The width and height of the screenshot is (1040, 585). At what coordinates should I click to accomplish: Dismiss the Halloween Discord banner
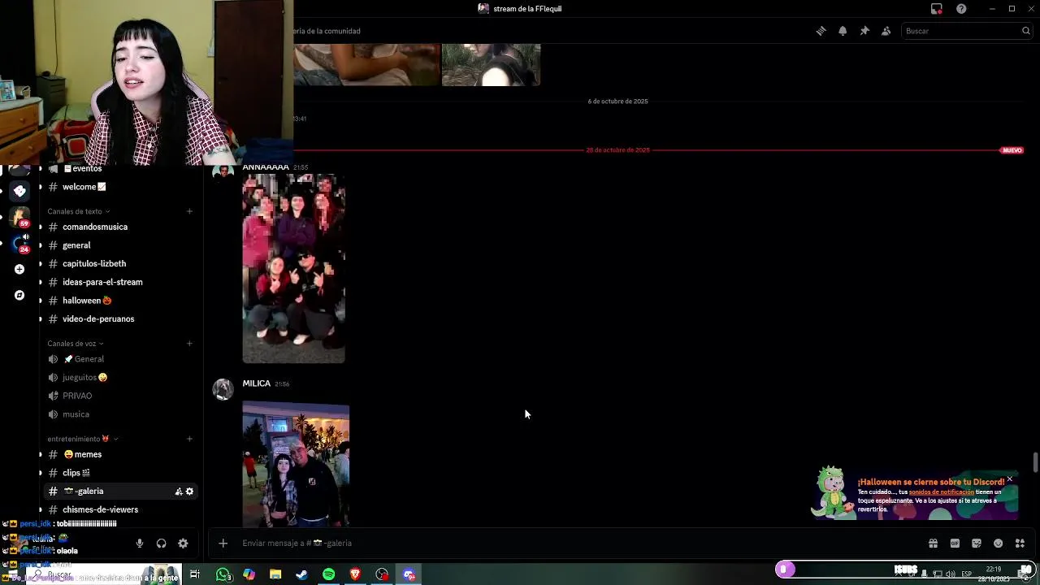[x=1010, y=479]
